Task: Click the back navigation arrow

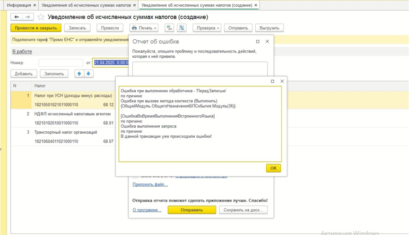Action: tap(17, 17)
